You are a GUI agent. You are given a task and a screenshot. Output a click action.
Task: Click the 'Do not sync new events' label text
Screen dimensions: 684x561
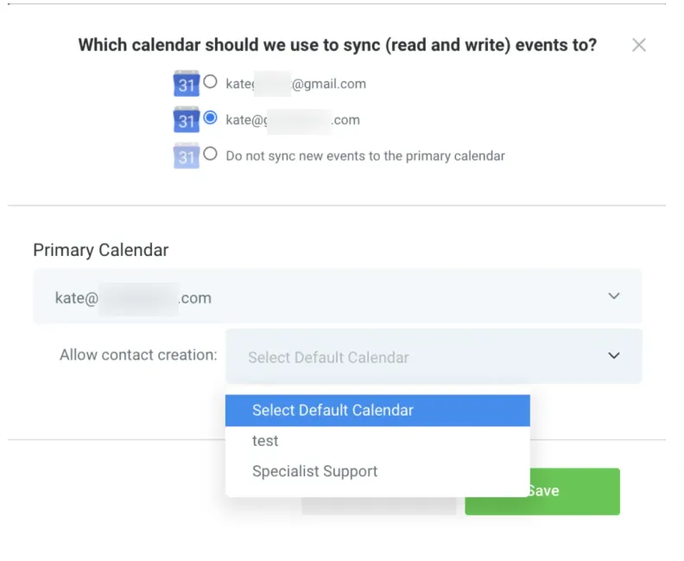(365, 156)
